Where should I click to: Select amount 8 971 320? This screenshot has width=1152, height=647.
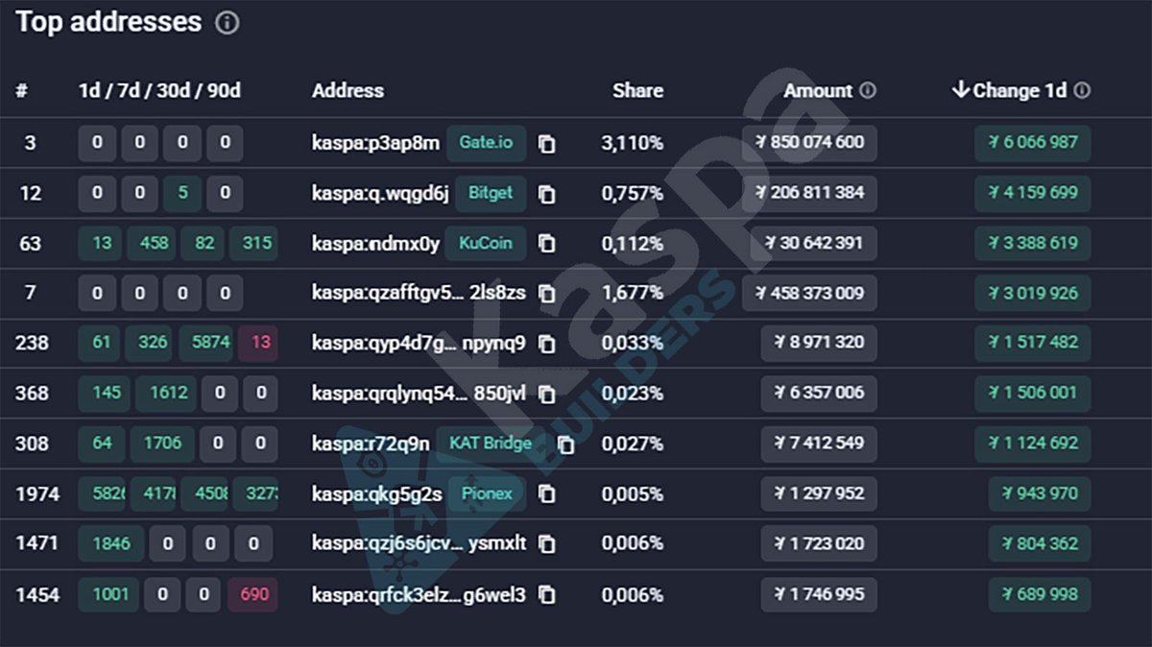(x=819, y=343)
